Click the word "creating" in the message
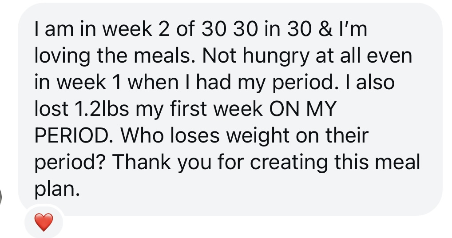 tap(289, 163)
